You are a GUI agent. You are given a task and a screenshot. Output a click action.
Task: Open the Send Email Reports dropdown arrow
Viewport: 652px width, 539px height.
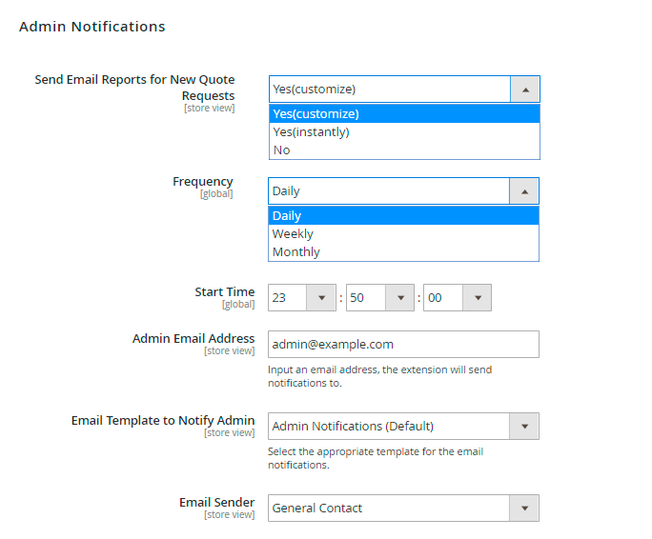[525, 90]
